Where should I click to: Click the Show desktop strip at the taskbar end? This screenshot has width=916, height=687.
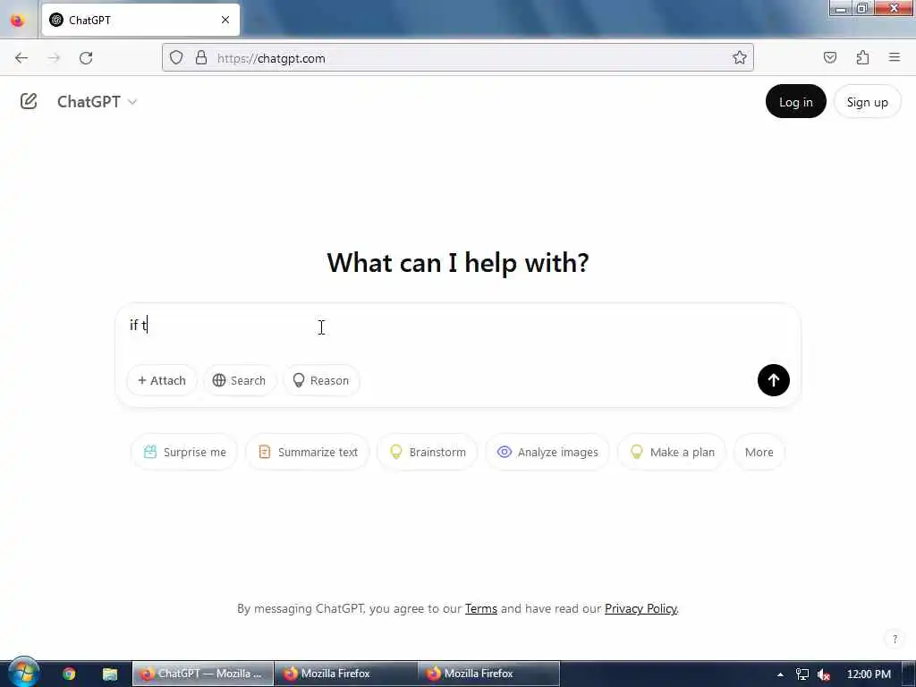click(909, 674)
